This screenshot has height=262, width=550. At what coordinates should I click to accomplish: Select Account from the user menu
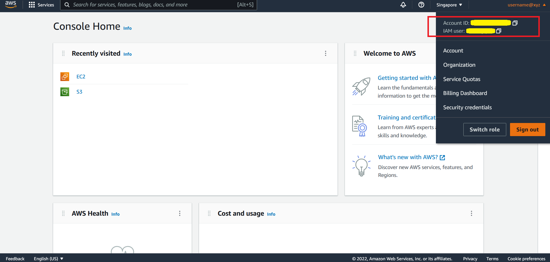453,51
